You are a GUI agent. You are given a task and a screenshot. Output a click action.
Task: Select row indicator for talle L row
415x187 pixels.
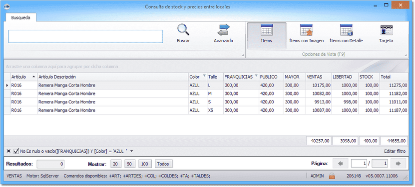click(7, 85)
